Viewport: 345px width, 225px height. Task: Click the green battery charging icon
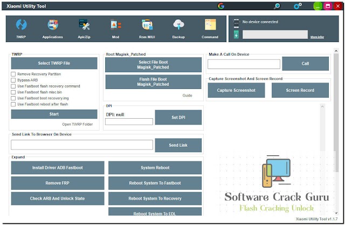(236, 35)
